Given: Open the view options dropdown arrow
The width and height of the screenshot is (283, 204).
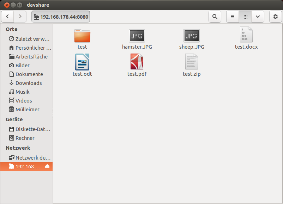Looking at the screenshot, I should (x=258, y=17).
